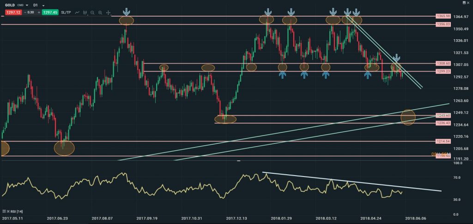Select the 1214.54 horizontal line label
This screenshot has height=224, width=473.
coord(443,141)
